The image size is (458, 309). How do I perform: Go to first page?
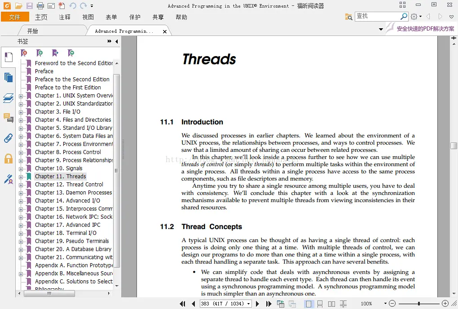[x=183, y=304]
